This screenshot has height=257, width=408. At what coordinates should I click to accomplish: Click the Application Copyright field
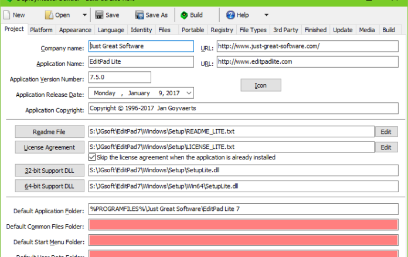243,108
